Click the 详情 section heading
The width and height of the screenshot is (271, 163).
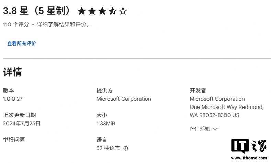13,72
